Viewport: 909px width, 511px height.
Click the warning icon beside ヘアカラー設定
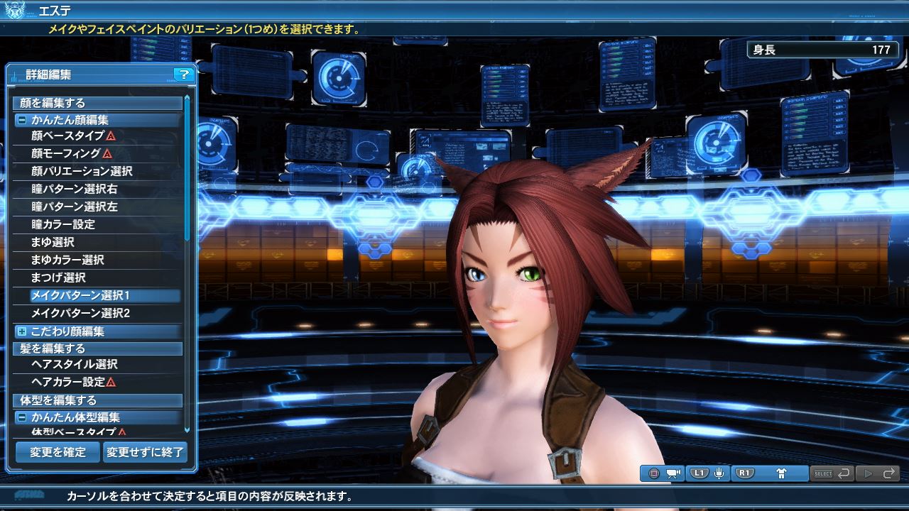click(111, 382)
